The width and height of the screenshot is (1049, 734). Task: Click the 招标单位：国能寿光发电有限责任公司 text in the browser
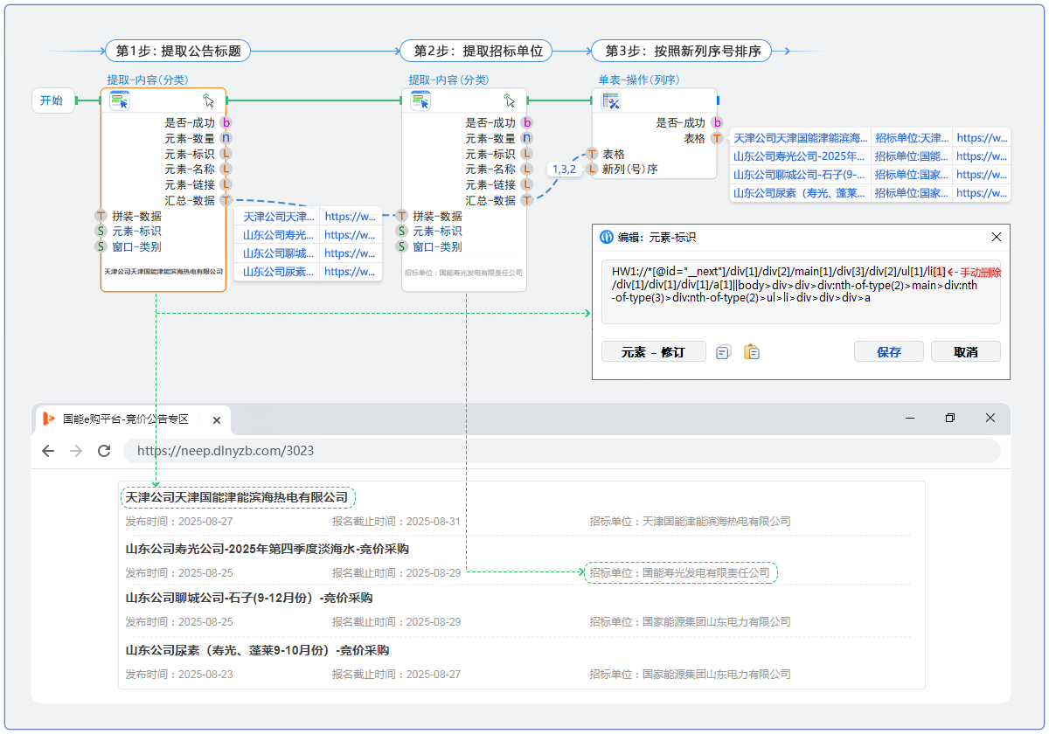(680, 572)
